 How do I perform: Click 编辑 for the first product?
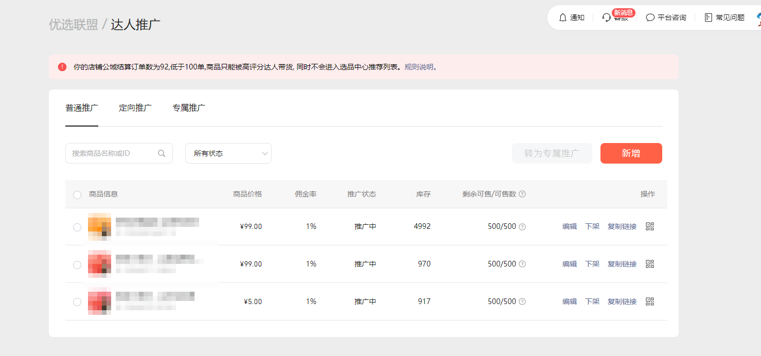click(x=570, y=226)
